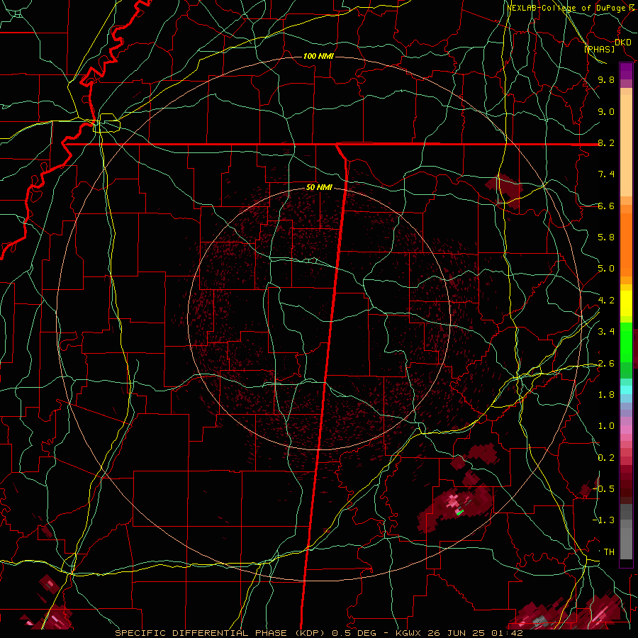
Task: Select the 3.4 value on the color scale
Action: pos(606,332)
